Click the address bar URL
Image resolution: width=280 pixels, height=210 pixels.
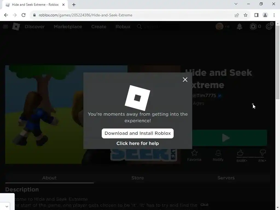pos(85,15)
